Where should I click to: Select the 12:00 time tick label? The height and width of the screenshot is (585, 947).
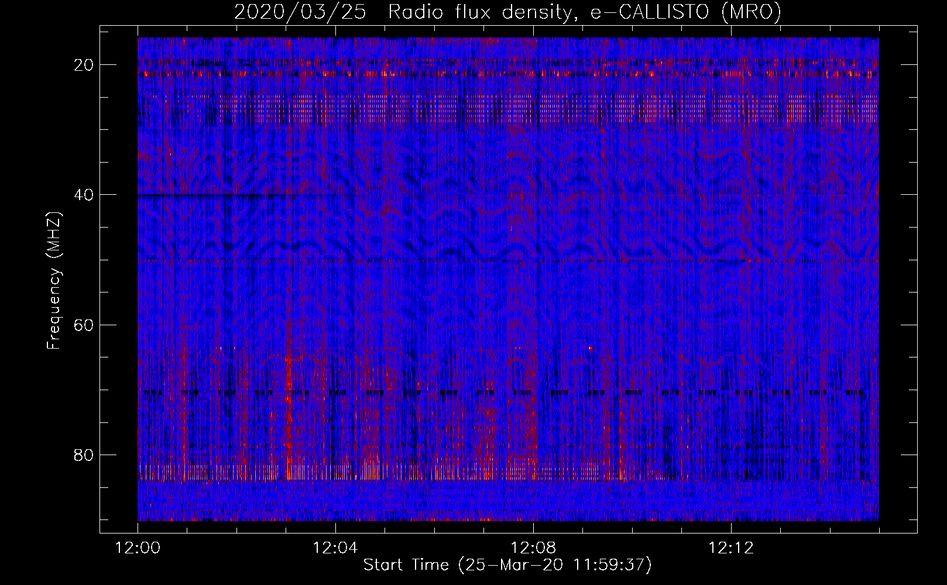[138, 548]
